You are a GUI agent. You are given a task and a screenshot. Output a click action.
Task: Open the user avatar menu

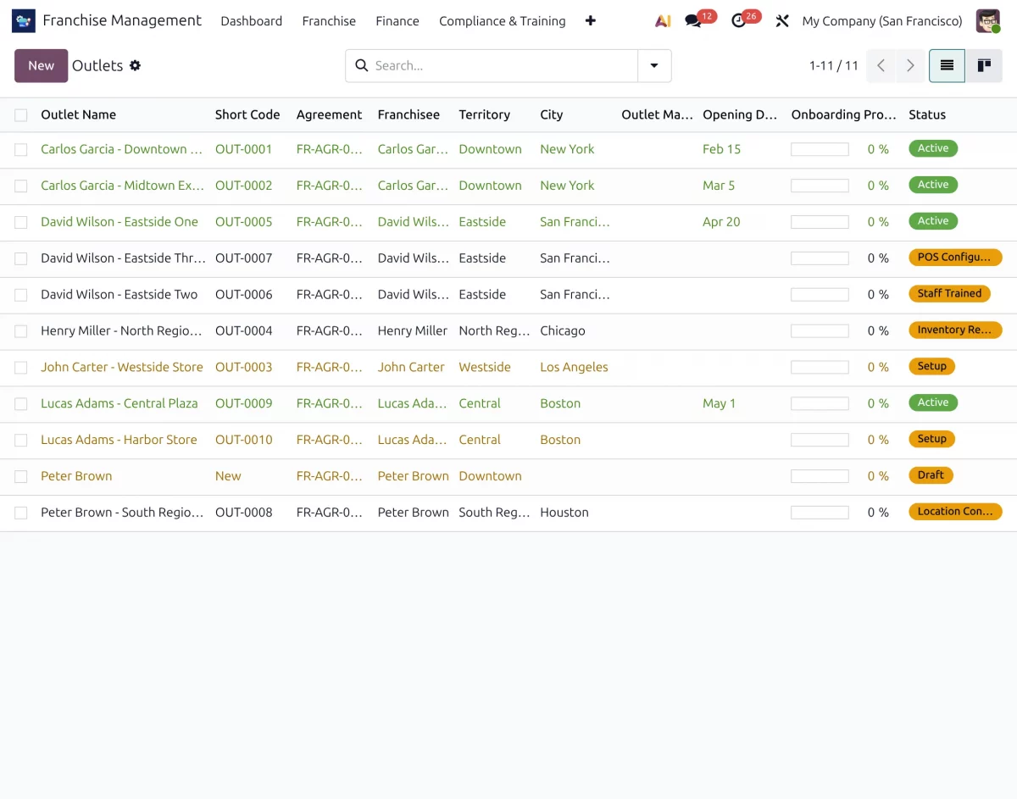pyautogui.click(x=988, y=21)
